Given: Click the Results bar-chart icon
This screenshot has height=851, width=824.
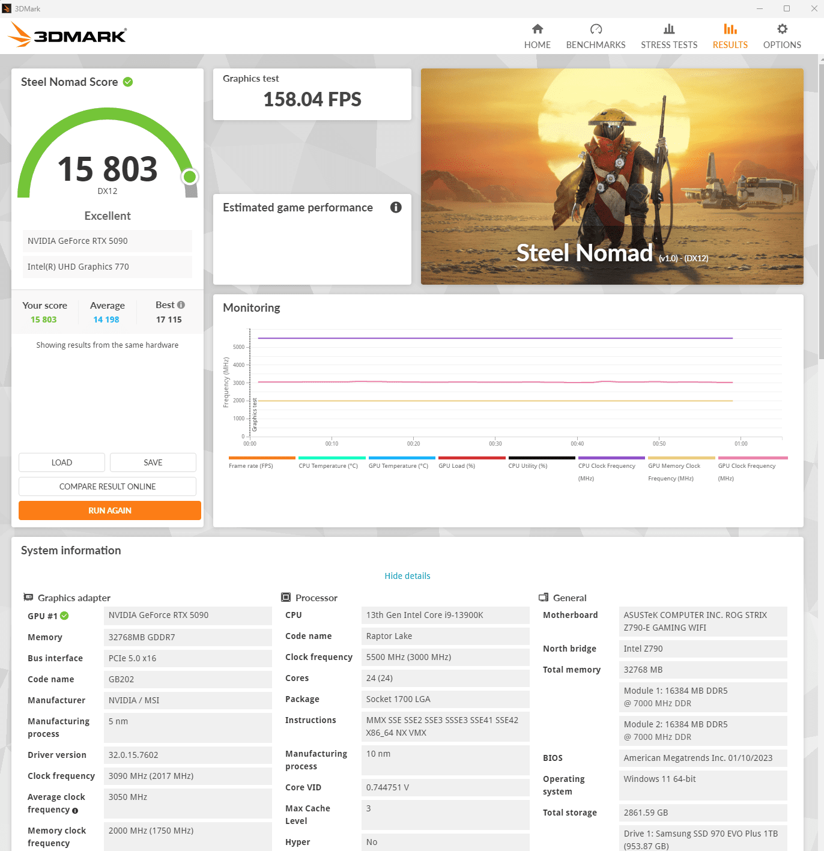Looking at the screenshot, I should (x=730, y=29).
